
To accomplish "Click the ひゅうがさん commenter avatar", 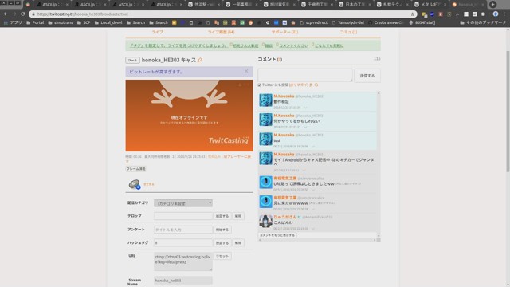I will click(265, 221).
